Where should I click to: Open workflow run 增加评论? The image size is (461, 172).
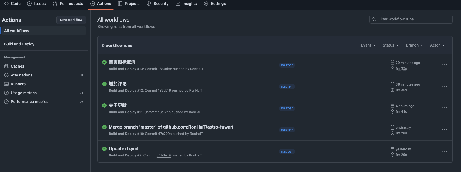pyautogui.click(x=118, y=84)
